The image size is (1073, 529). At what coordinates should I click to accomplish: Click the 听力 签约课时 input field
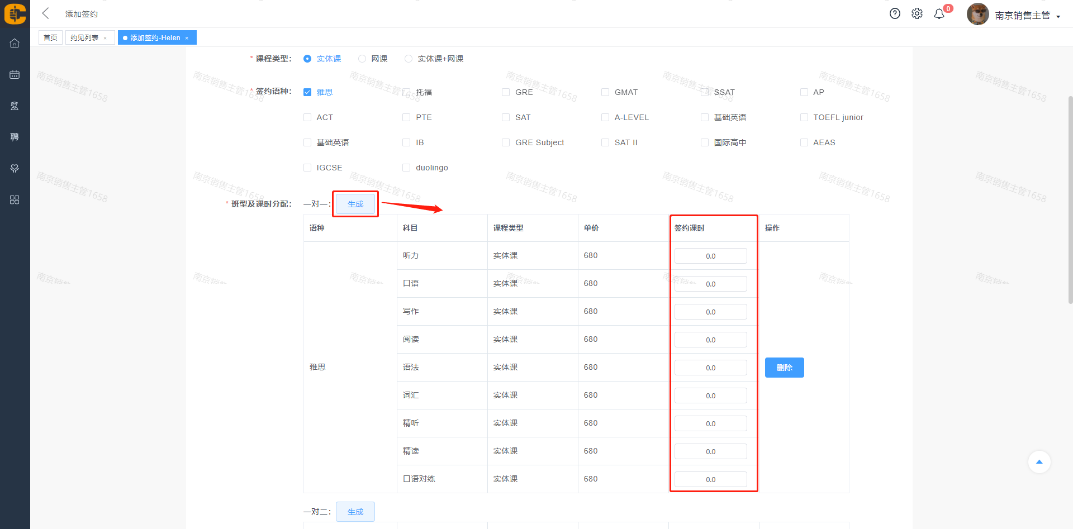pyautogui.click(x=710, y=256)
